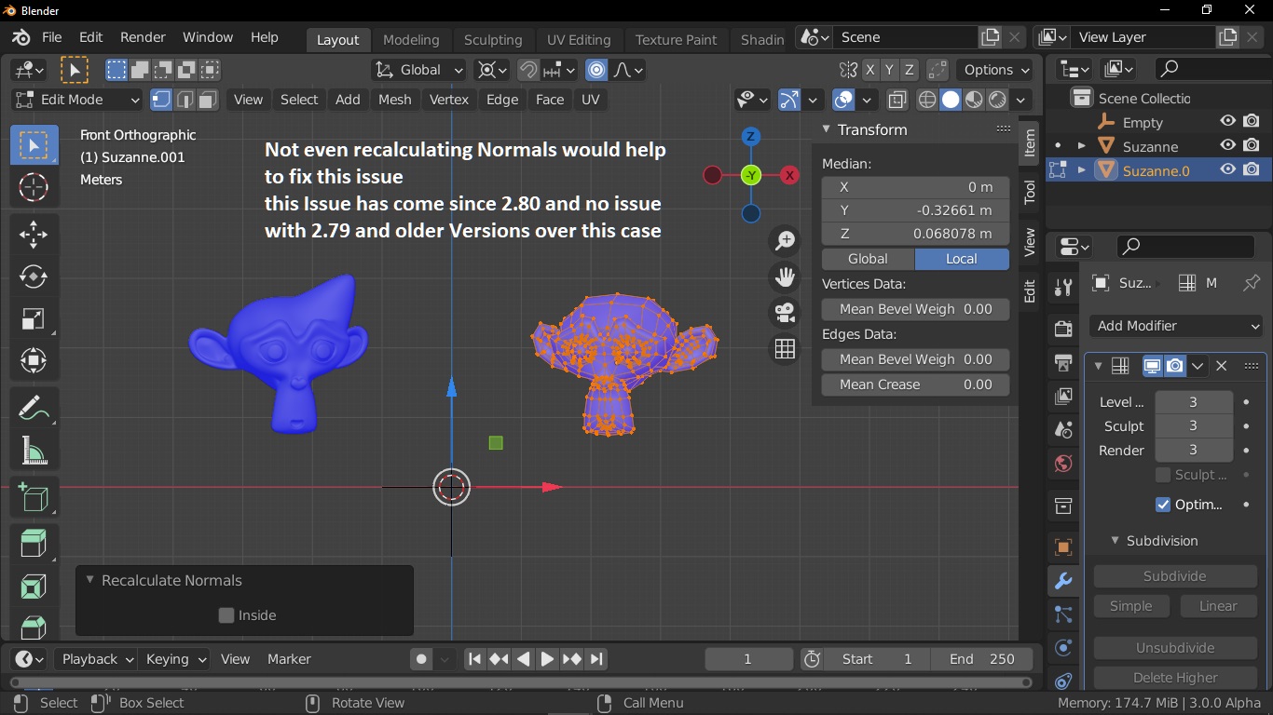Click the Delete Higher button

click(x=1175, y=678)
